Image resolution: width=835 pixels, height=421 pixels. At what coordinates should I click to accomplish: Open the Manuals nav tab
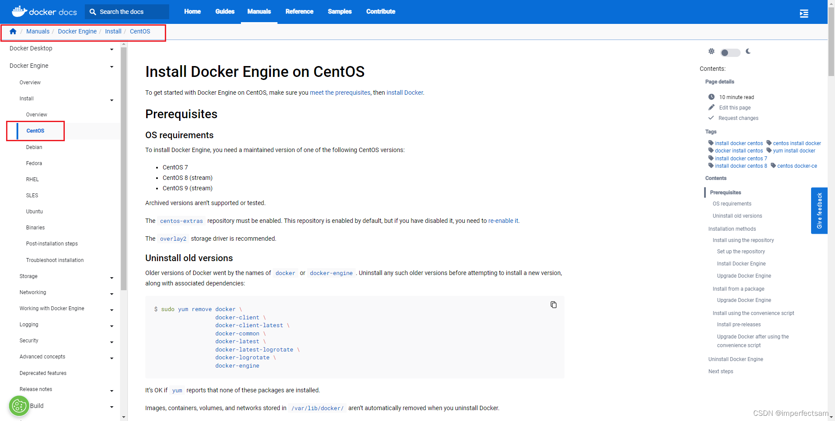(259, 11)
